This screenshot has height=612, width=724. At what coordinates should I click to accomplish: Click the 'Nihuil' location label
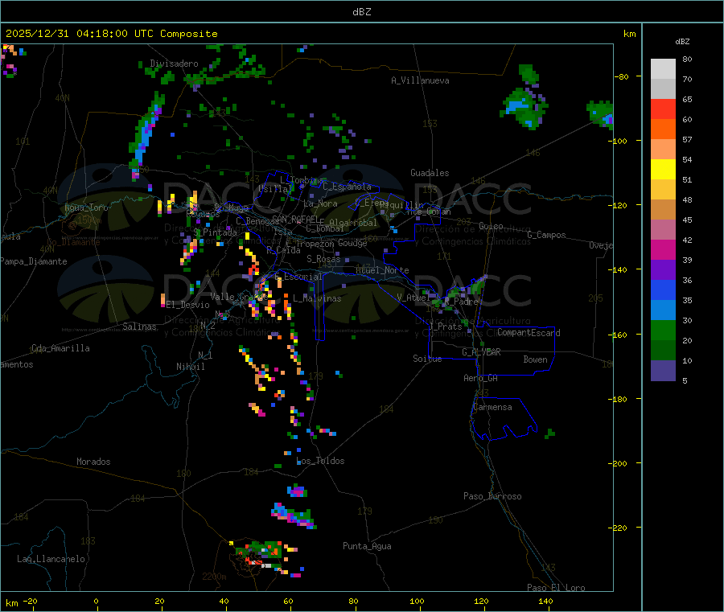coord(191,367)
